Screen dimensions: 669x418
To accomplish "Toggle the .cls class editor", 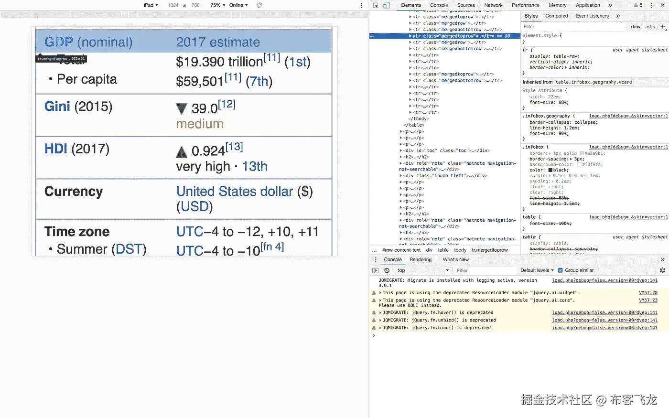I will pos(650,27).
